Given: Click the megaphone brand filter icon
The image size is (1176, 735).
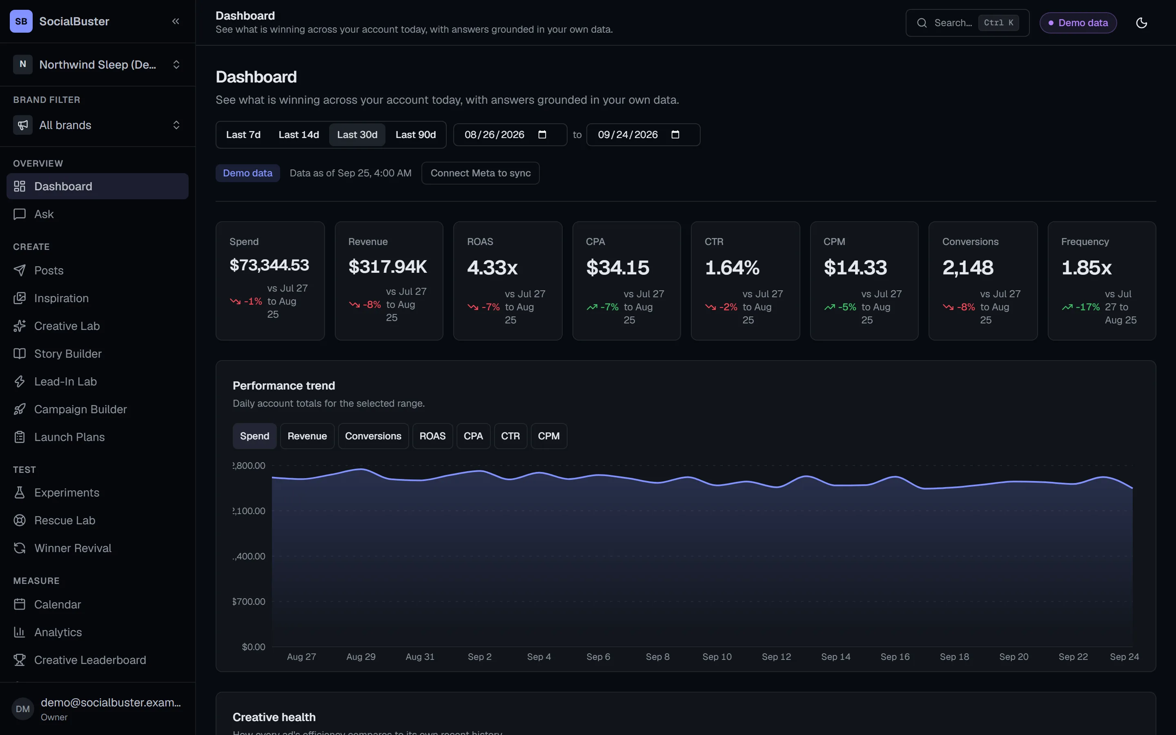Looking at the screenshot, I should pos(23,125).
